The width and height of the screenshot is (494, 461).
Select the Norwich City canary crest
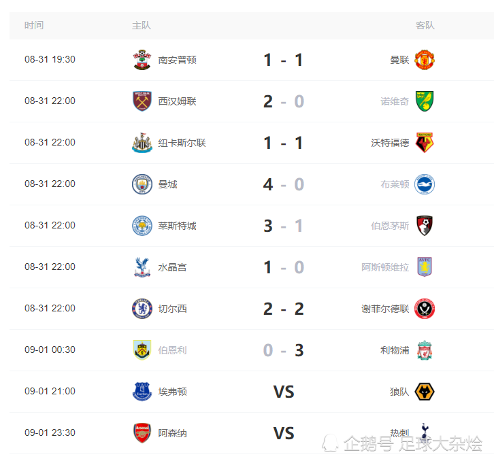[x=425, y=101]
